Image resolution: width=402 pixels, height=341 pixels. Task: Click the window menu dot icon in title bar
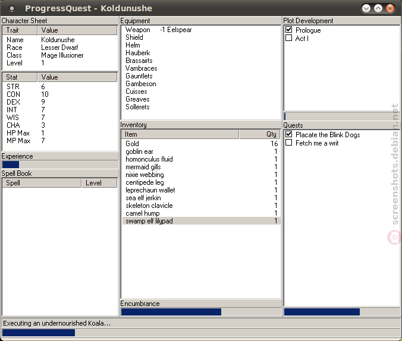point(11,8)
